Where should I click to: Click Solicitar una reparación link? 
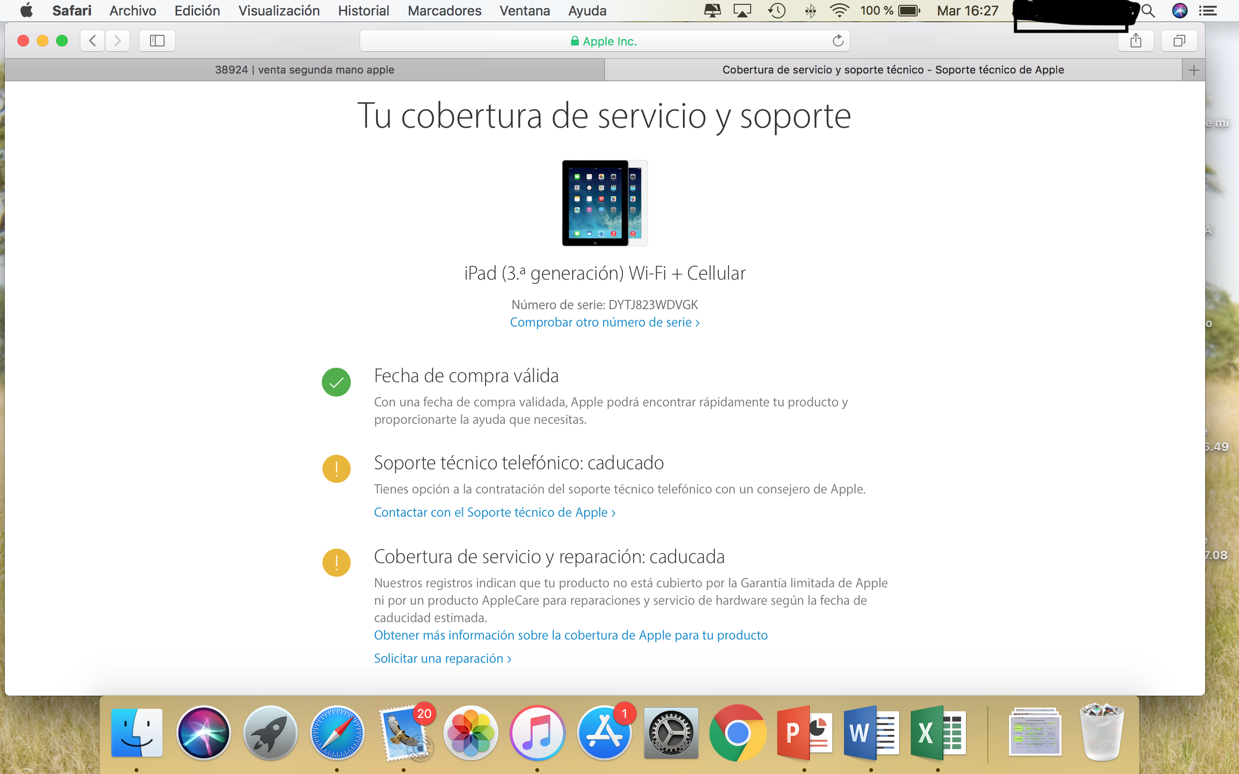pos(442,658)
